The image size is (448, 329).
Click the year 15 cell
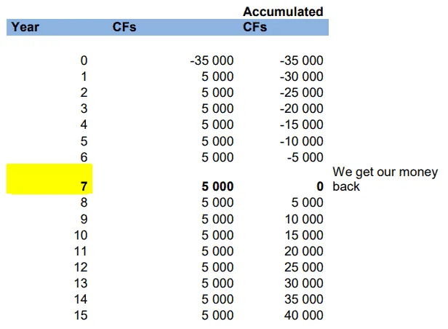click(81, 315)
